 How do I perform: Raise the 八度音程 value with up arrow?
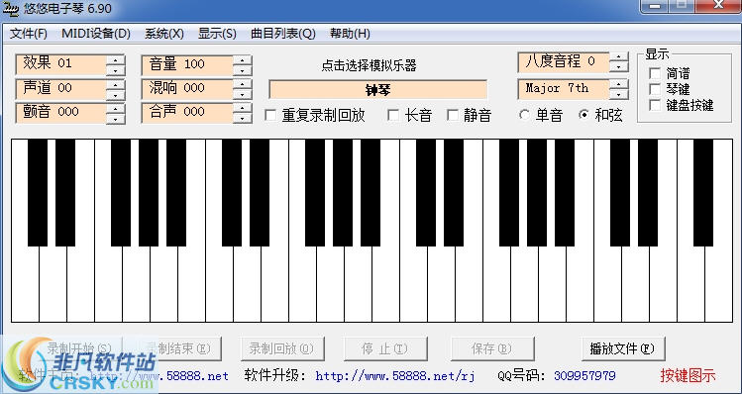coord(619,56)
